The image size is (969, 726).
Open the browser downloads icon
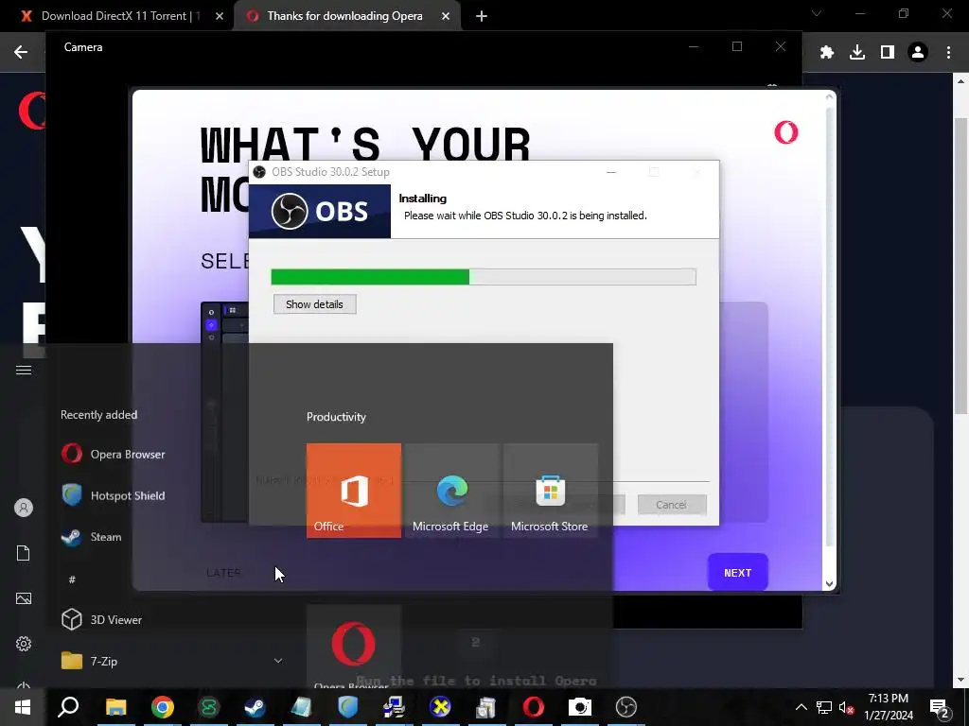[857, 53]
